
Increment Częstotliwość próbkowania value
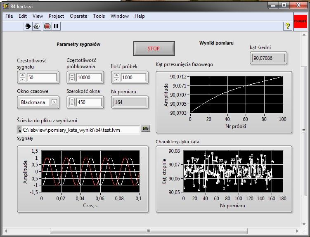[72, 76]
